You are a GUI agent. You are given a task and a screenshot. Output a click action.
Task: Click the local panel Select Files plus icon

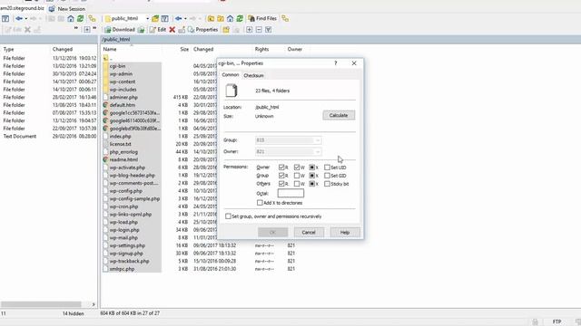pyautogui.click(x=87, y=30)
